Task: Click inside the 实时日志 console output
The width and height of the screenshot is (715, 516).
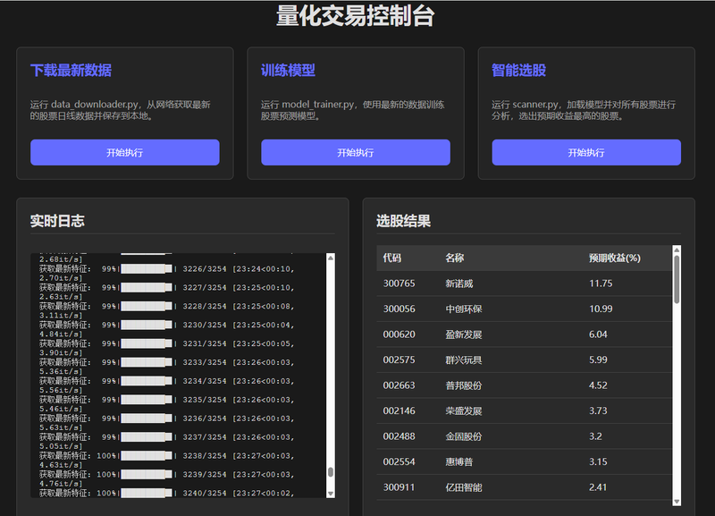Action: 179,376
